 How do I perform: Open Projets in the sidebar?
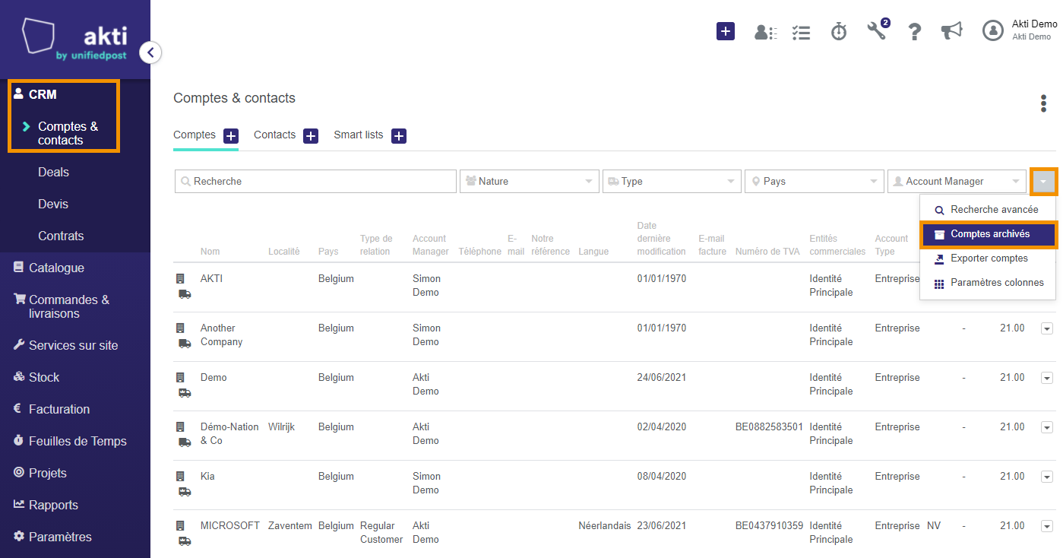[x=48, y=473]
